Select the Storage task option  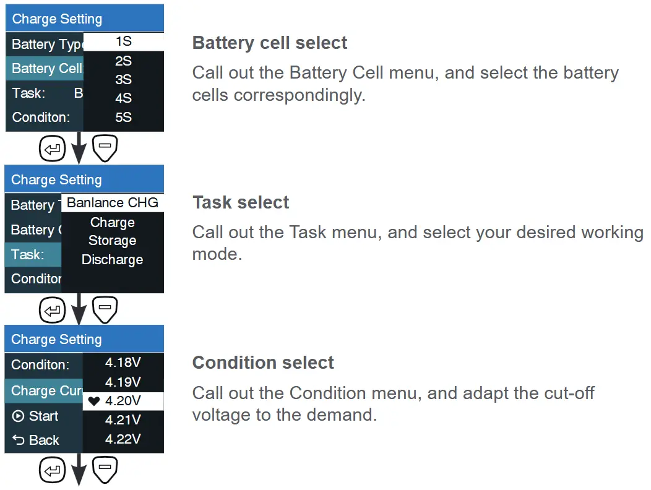(x=113, y=241)
